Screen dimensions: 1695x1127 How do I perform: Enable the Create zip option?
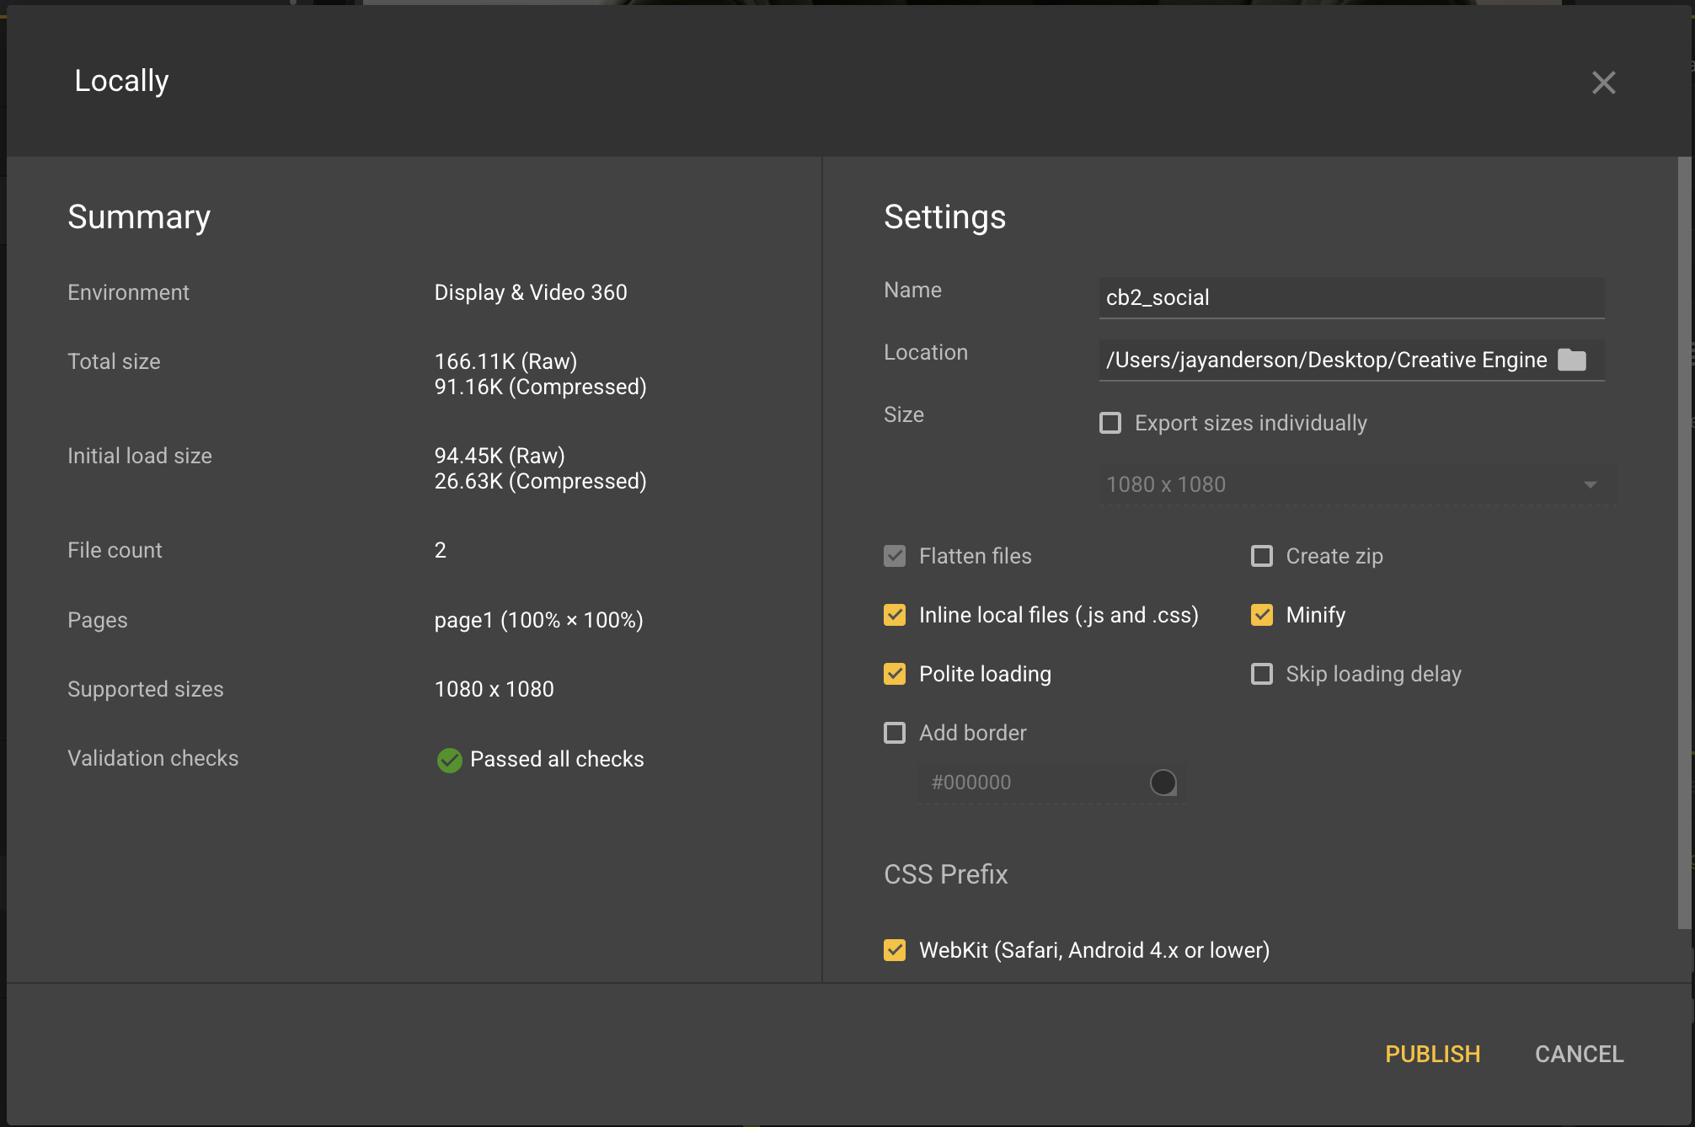click(1261, 556)
